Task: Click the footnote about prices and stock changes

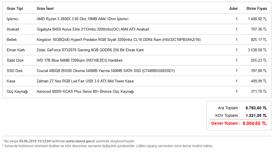Action: point(108,146)
